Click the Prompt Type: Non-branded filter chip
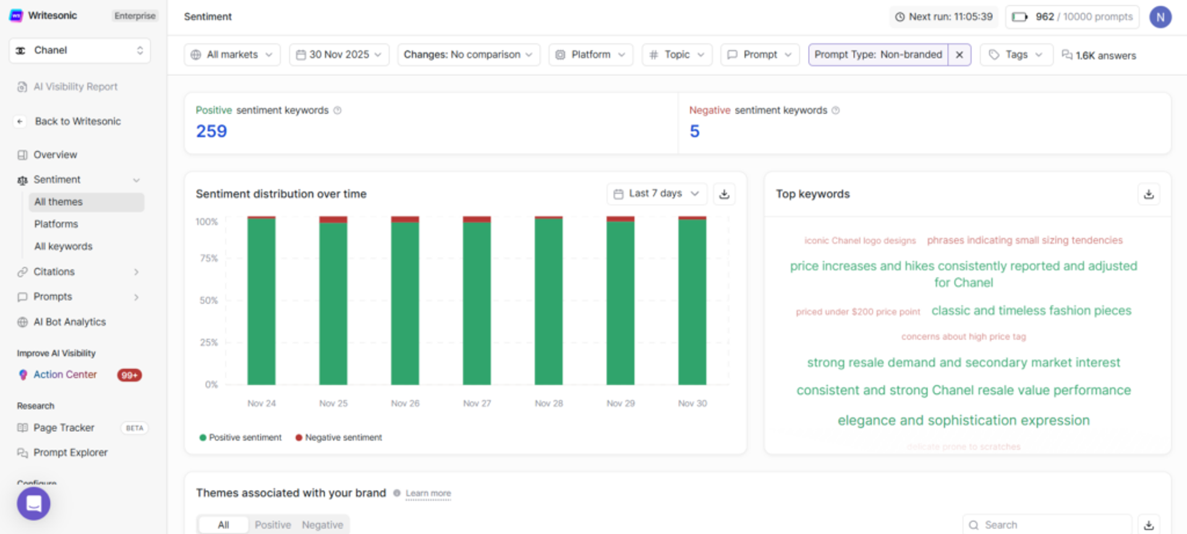Screen dimensions: 1187x534 pos(878,55)
